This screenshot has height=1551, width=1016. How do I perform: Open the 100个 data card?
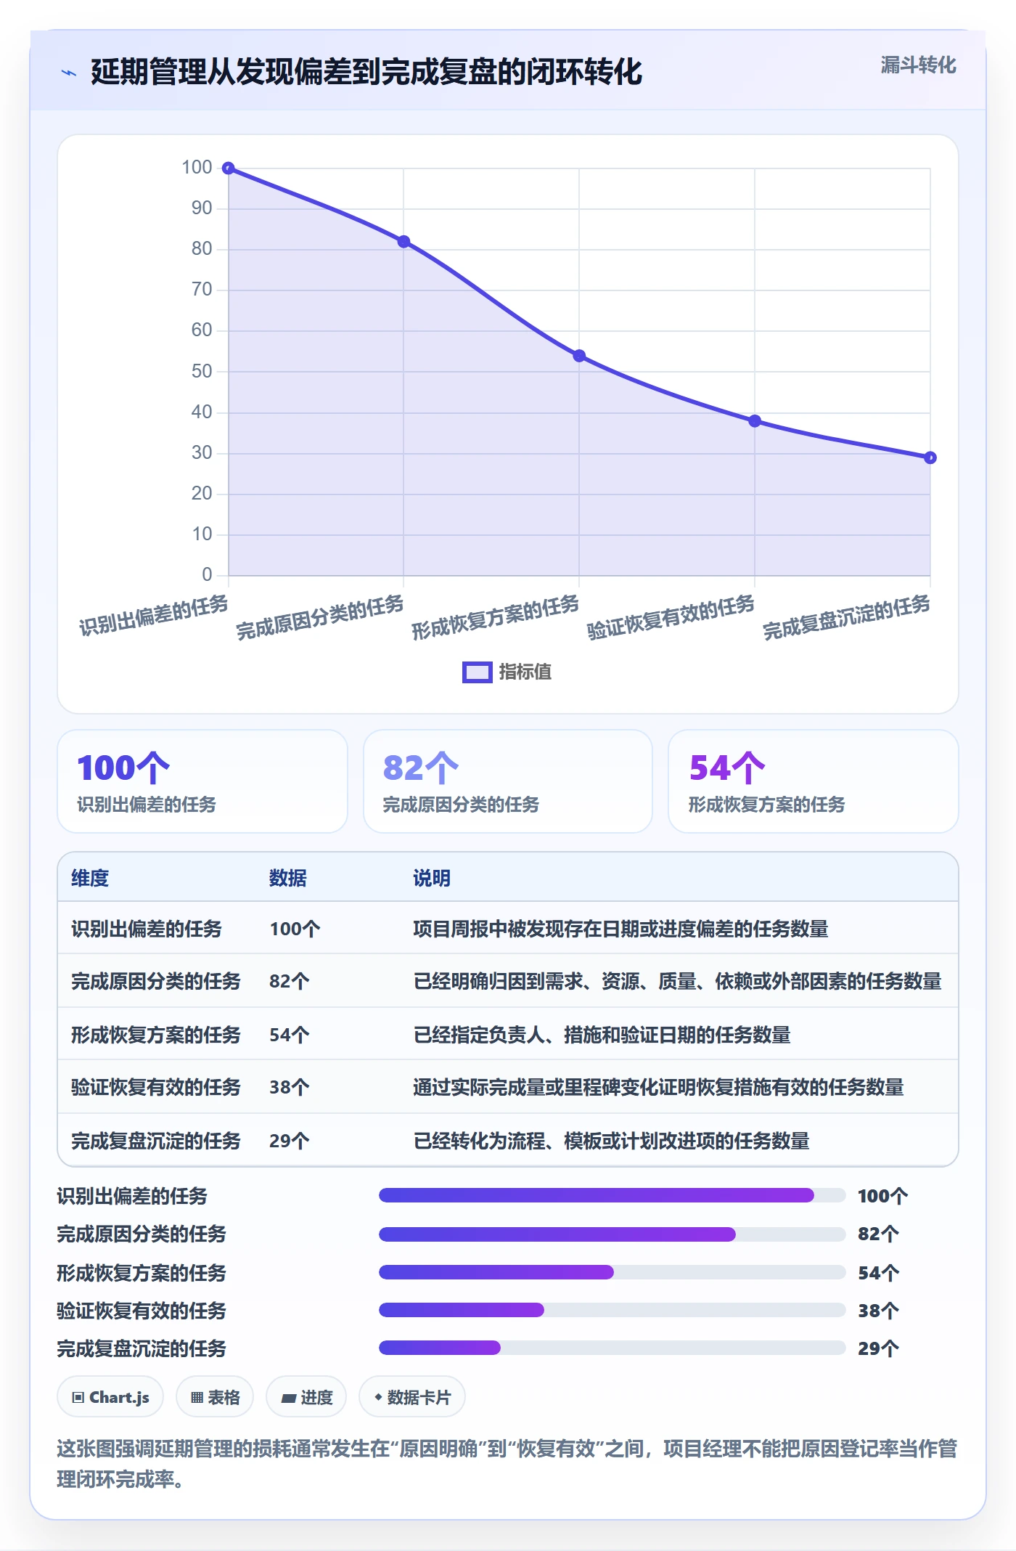coord(202,781)
